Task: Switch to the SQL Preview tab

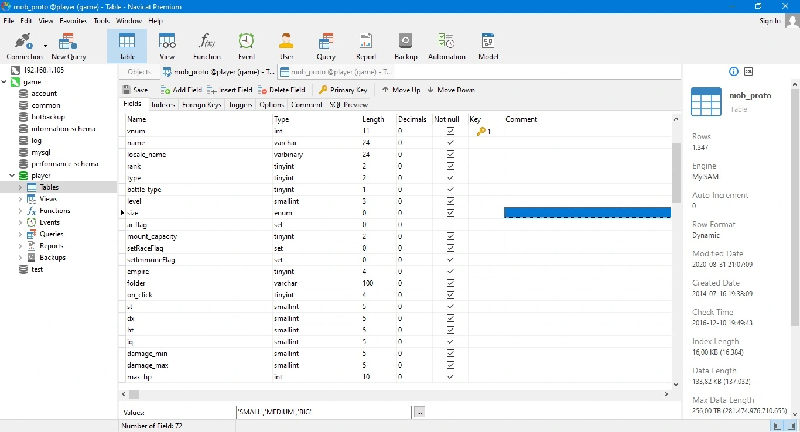Action: tap(348, 105)
